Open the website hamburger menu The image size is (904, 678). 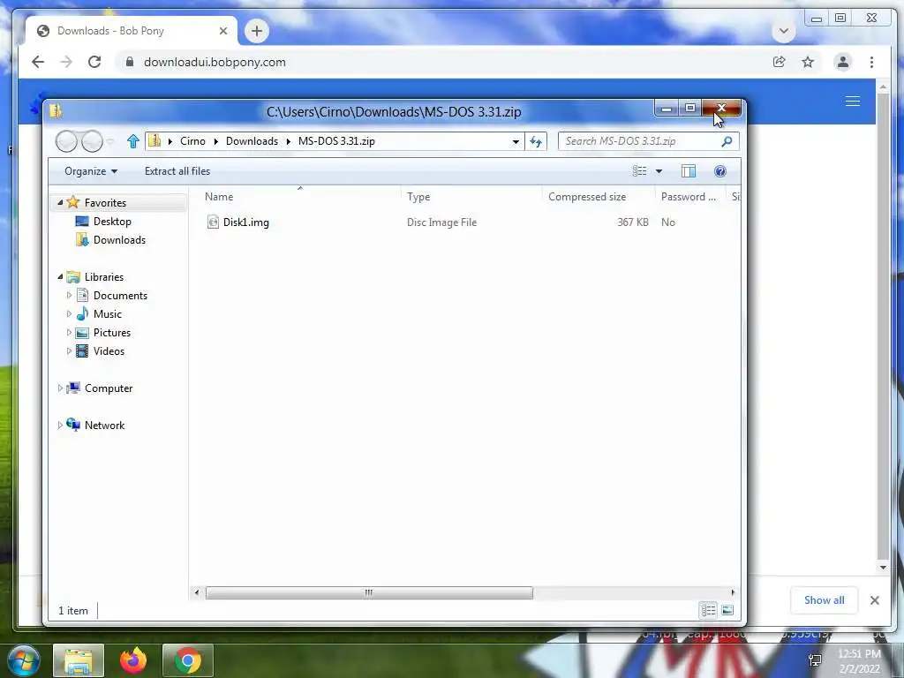pyautogui.click(x=853, y=102)
